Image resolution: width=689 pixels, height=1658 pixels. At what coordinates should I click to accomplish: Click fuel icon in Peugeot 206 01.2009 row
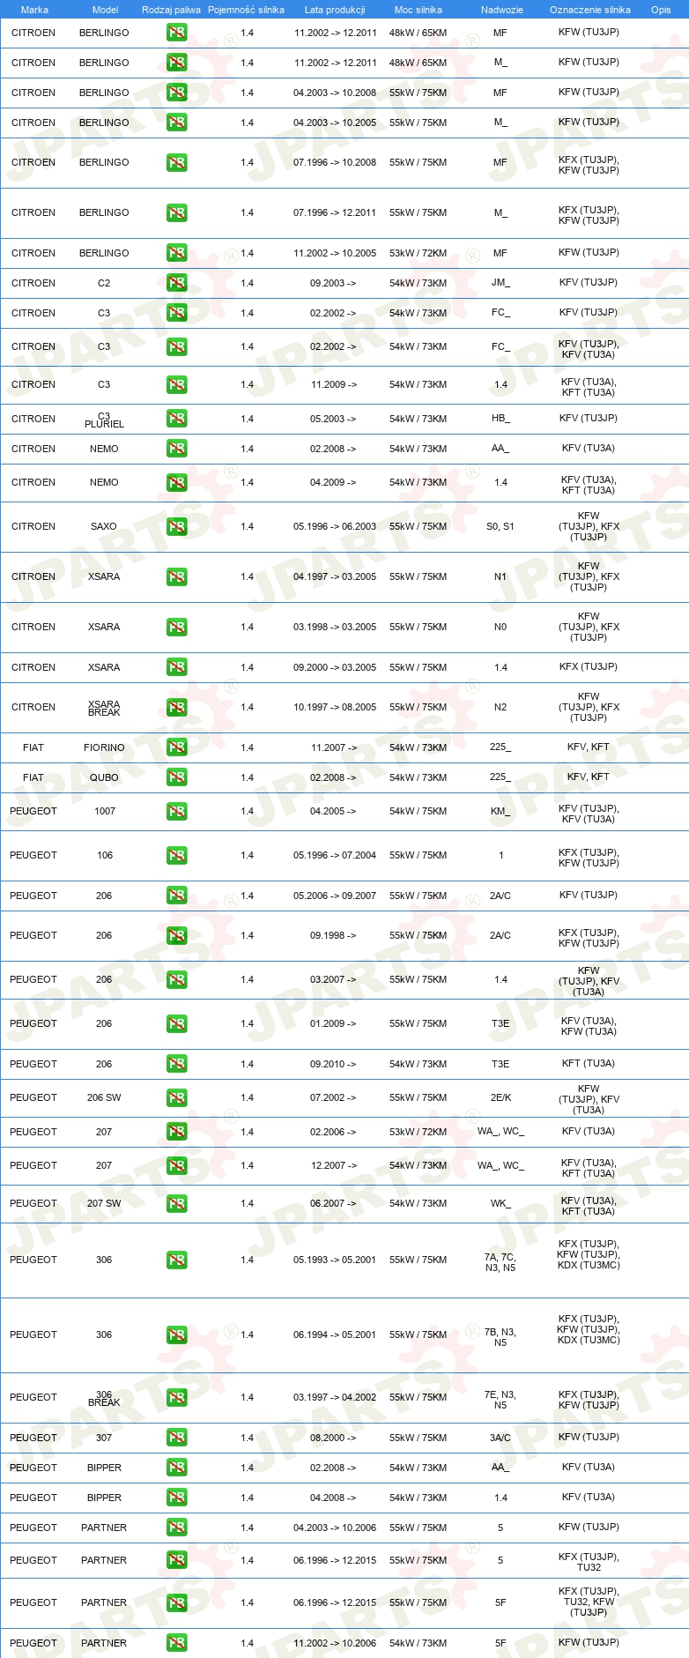177,1023
